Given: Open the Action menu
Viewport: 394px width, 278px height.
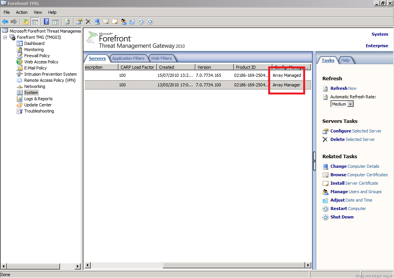Looking at the screenshot, I should click(x=22, y=12).
